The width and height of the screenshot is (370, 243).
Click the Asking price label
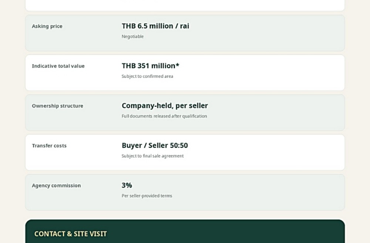[x=47, y=26]
